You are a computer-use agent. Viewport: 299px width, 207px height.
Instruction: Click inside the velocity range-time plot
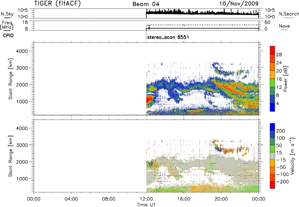pos(146,156)
